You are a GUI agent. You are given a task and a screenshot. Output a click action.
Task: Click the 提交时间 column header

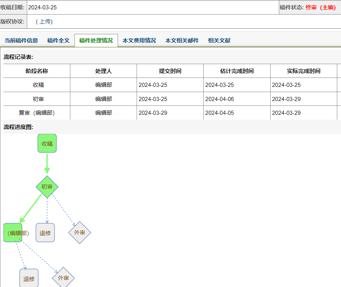tap(170, 71)
